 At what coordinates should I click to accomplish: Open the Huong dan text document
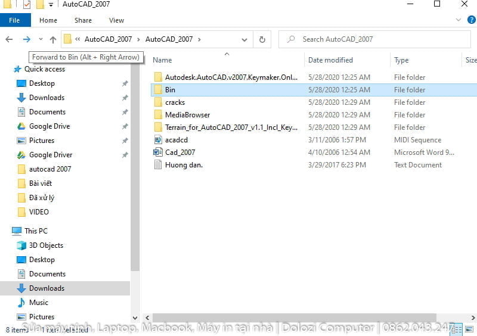pyautogui.click(x=184, y=165)
